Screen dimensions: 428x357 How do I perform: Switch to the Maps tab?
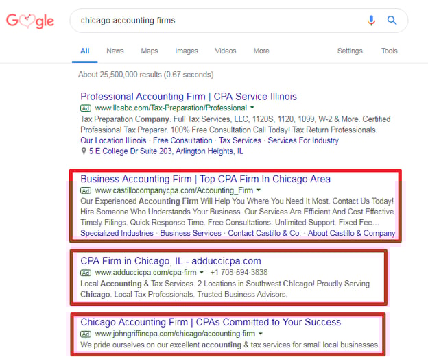[x=150, y=51]
